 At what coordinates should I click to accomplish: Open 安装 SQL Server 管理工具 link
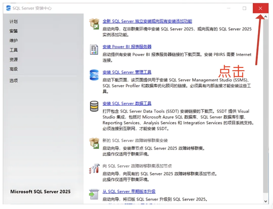[127, 72]
